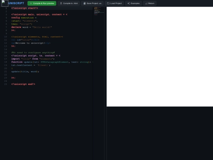213x160 pixels.
Task: Click the Uniscript logo image
Action: 5,3
